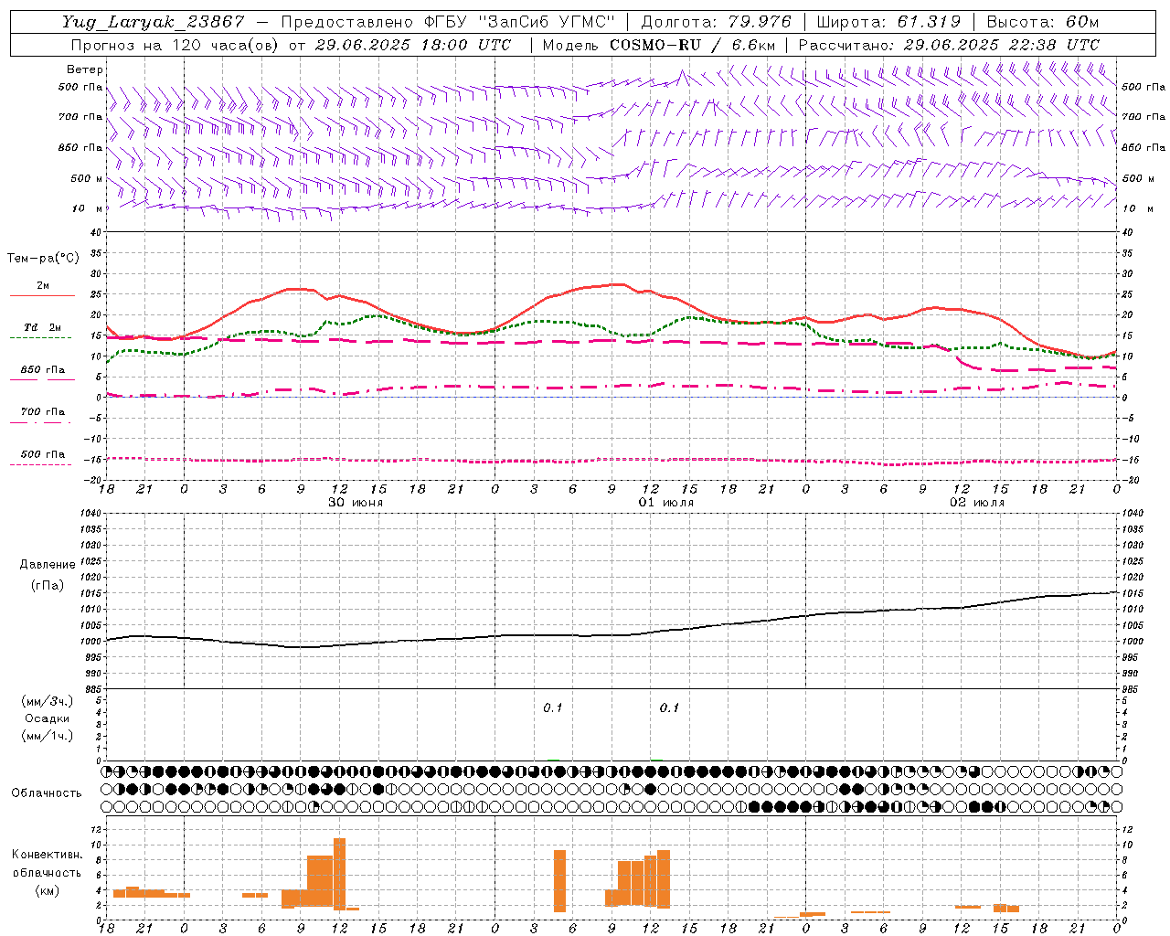The height and width of the screenshot is (936, 1170).
Task: Click the Долгота: 79.976 value
Action: point(716,22)
